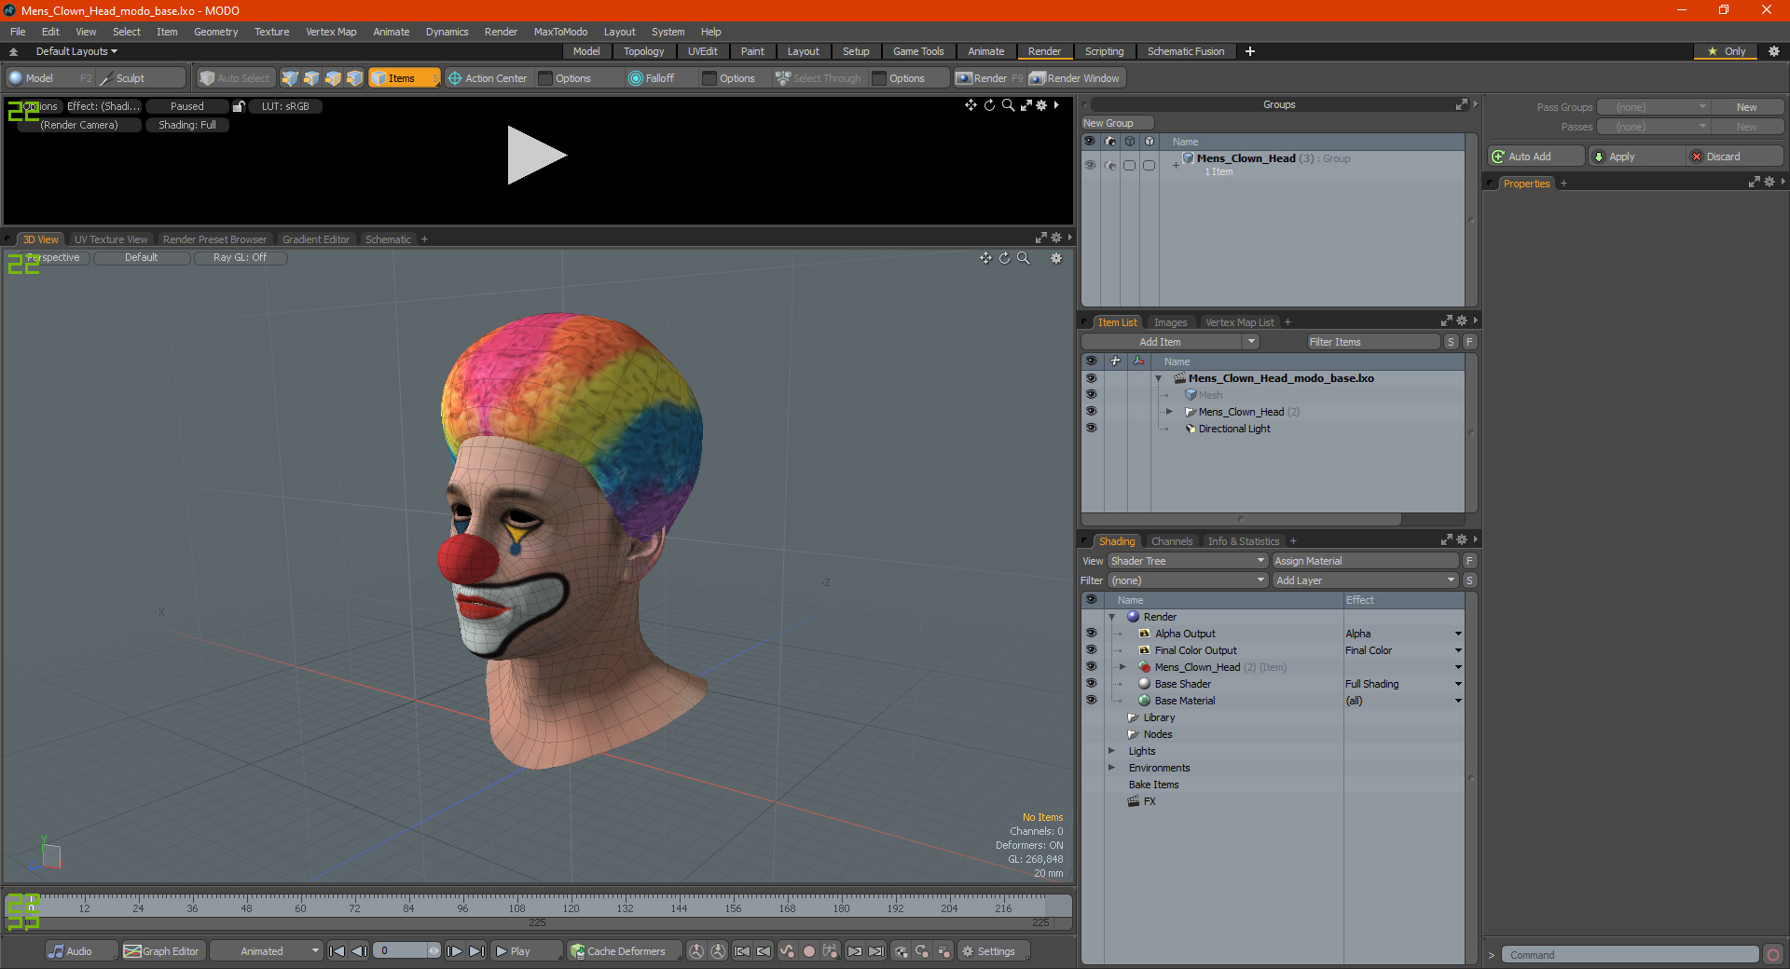Viewport: 1790px width, 969px height.
Task: Toggle Mens_Clown_Head group visibility eye
Action: [1090, 165]
